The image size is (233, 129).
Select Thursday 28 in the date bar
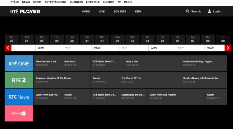(42, 39)
